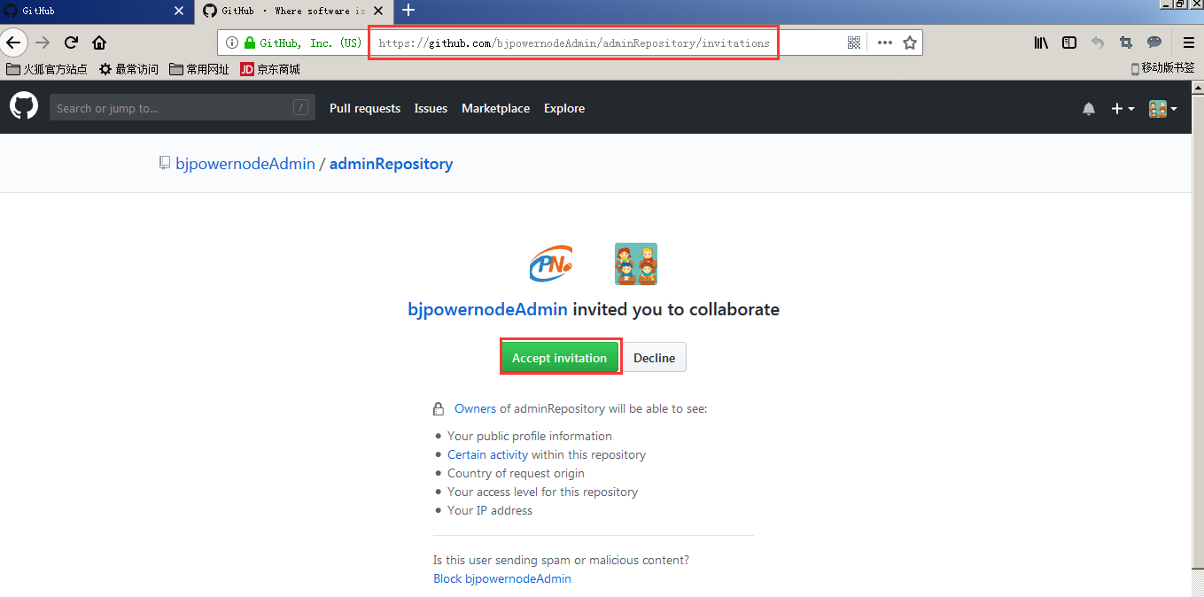This screenshot has height=597, width=1204.
Task: Go to browser home page icon
Action: click(99, 43)
